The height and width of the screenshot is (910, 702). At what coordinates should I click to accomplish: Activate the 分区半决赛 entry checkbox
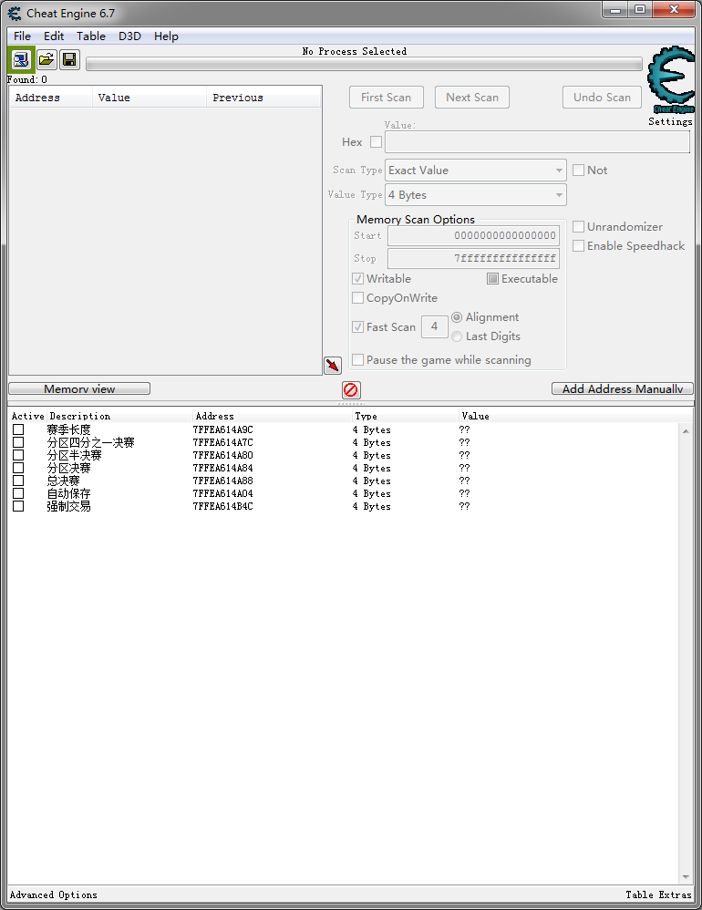click(x=18, y=455)
